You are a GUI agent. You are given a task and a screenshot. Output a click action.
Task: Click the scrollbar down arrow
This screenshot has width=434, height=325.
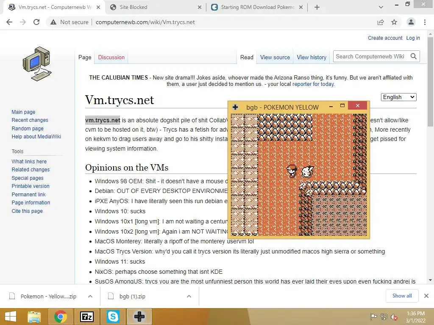(x=430, y=280)
